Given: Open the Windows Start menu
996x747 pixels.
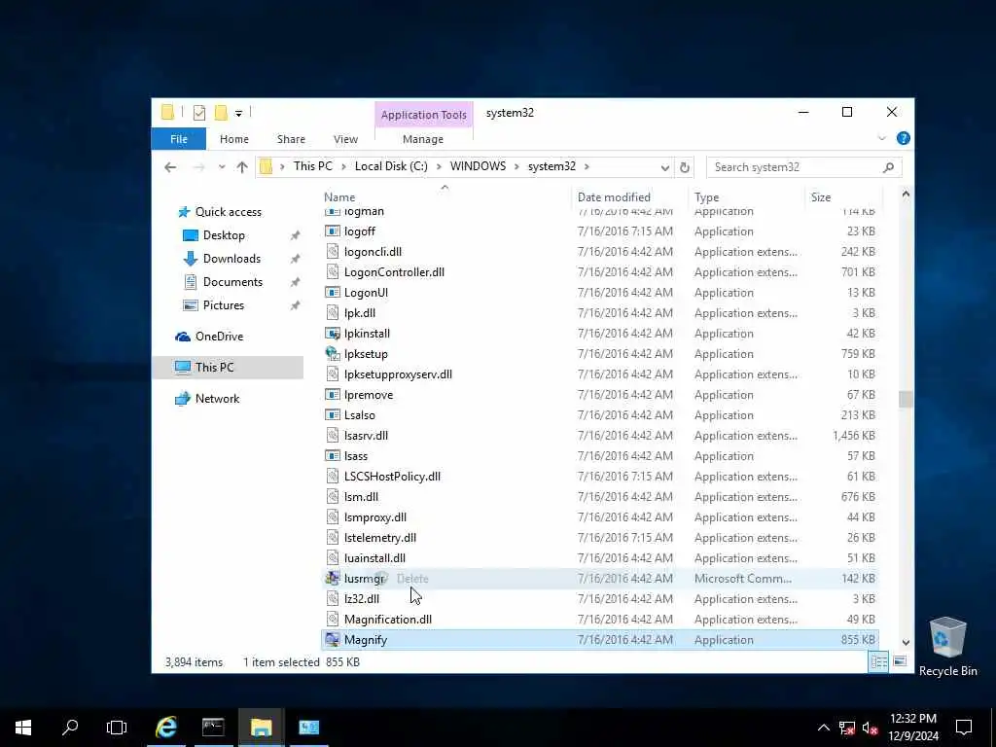Looking at the screenshot, I should [23, 728].
